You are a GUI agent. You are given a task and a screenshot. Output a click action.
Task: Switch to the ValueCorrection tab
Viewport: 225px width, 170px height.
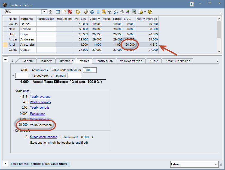click(x=131, y=61)
